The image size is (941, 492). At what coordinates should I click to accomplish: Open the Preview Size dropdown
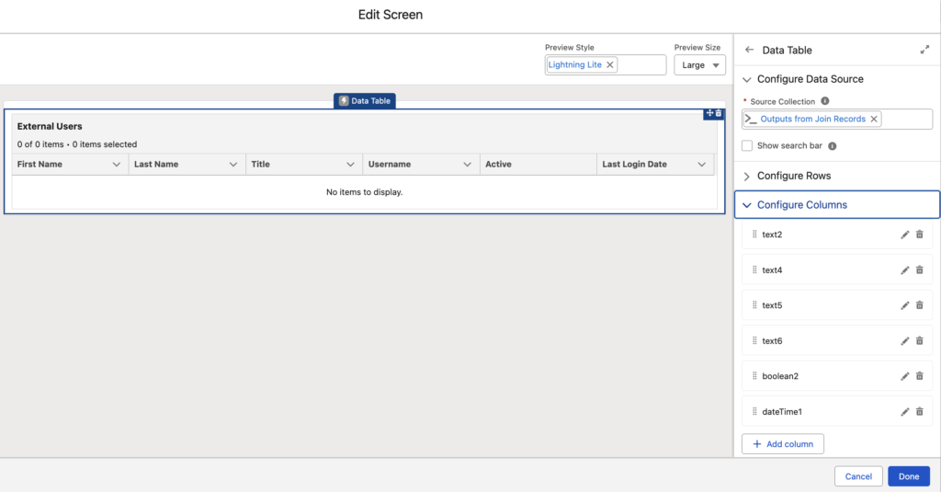tap(699, 65)
